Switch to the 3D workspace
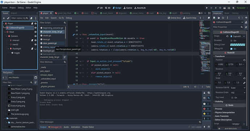250x131 pixels. click(108, 8)
